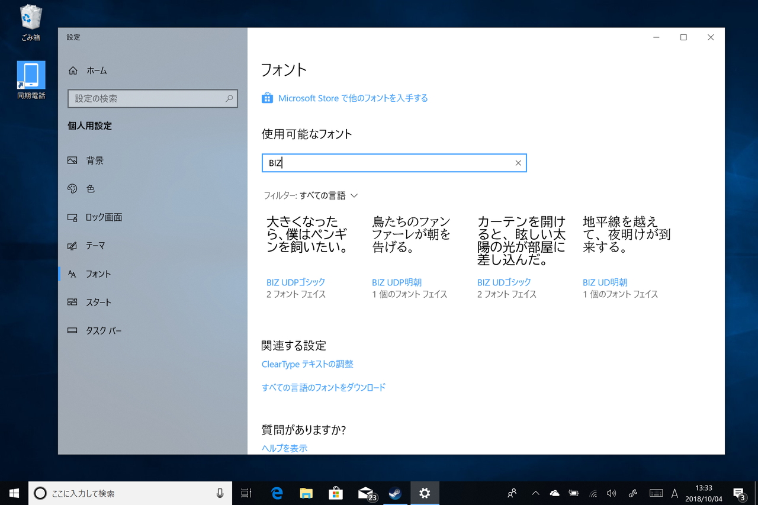758x505 pixels.
Task: Launch Steam from the taskbar
Action: 395,493
